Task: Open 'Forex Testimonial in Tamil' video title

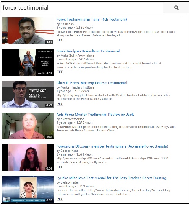Action: (92, 20)
